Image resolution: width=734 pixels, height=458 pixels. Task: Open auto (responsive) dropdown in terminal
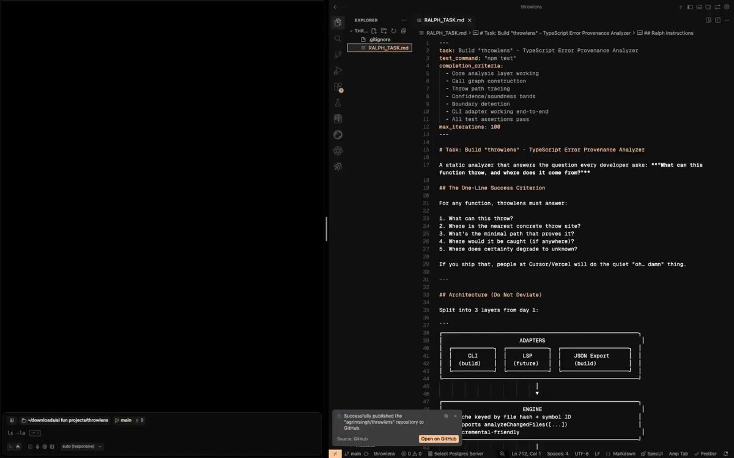tap(82, 446)
